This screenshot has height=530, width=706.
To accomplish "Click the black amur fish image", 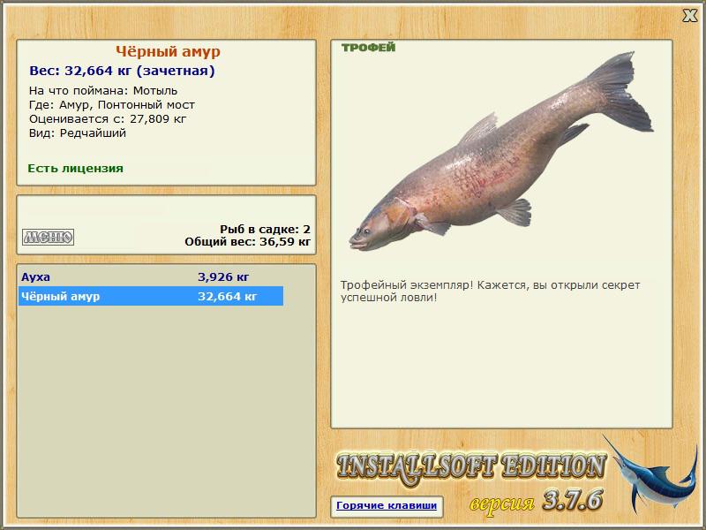I will click(501, 153).
